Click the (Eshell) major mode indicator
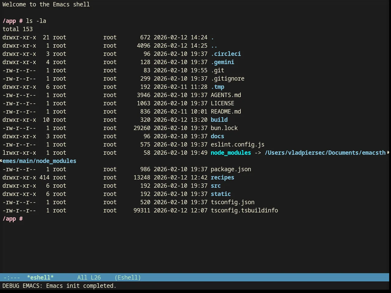The width and height of the screenshot is (391, 293). click(128, 277)
